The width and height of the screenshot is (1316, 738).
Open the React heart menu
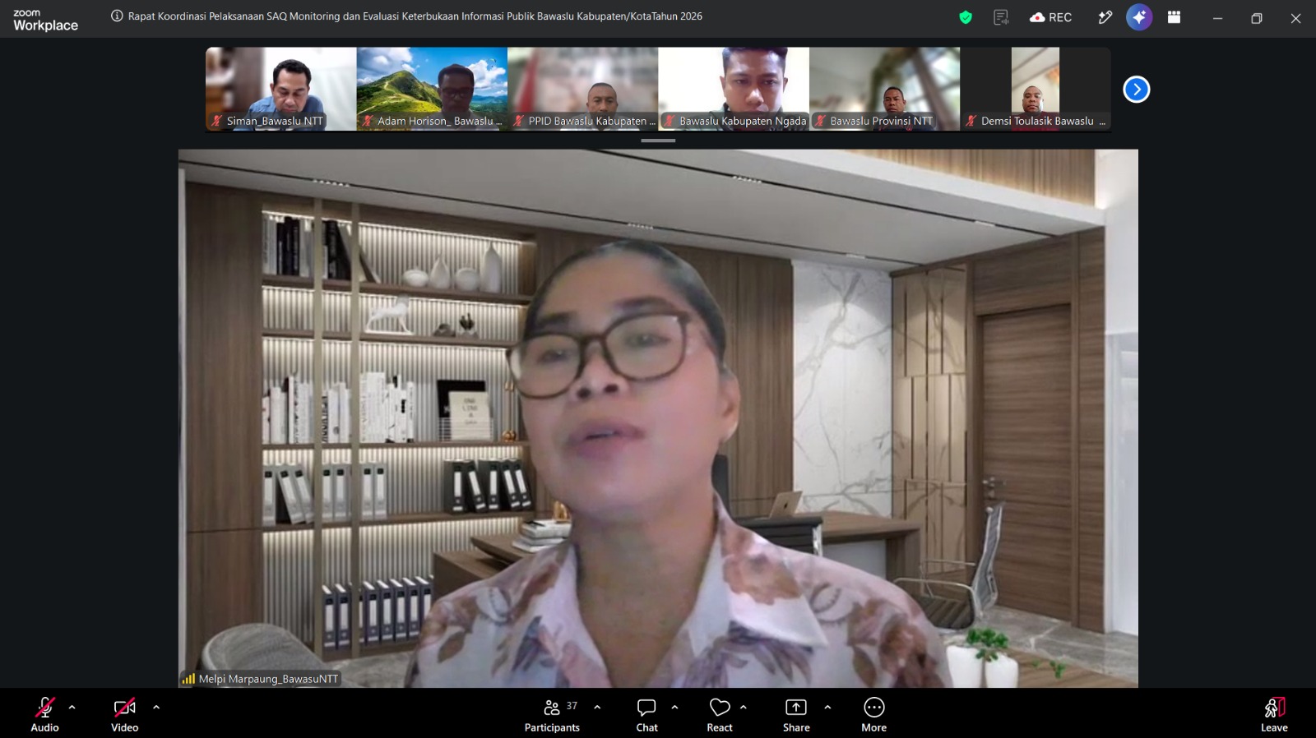[x=720, y=714]
